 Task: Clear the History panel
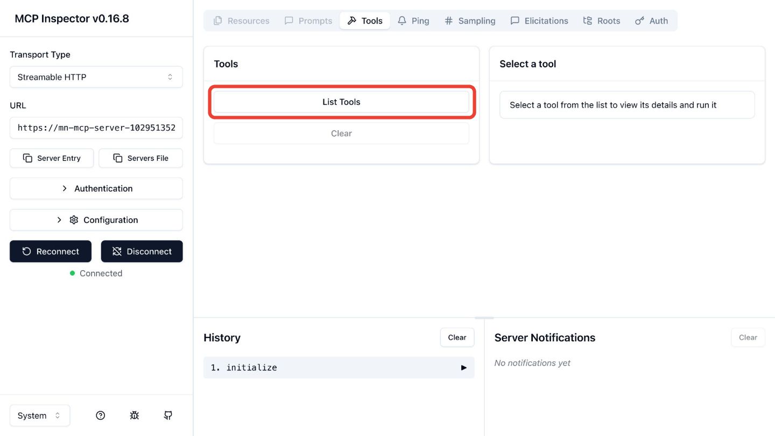[457, 337]
